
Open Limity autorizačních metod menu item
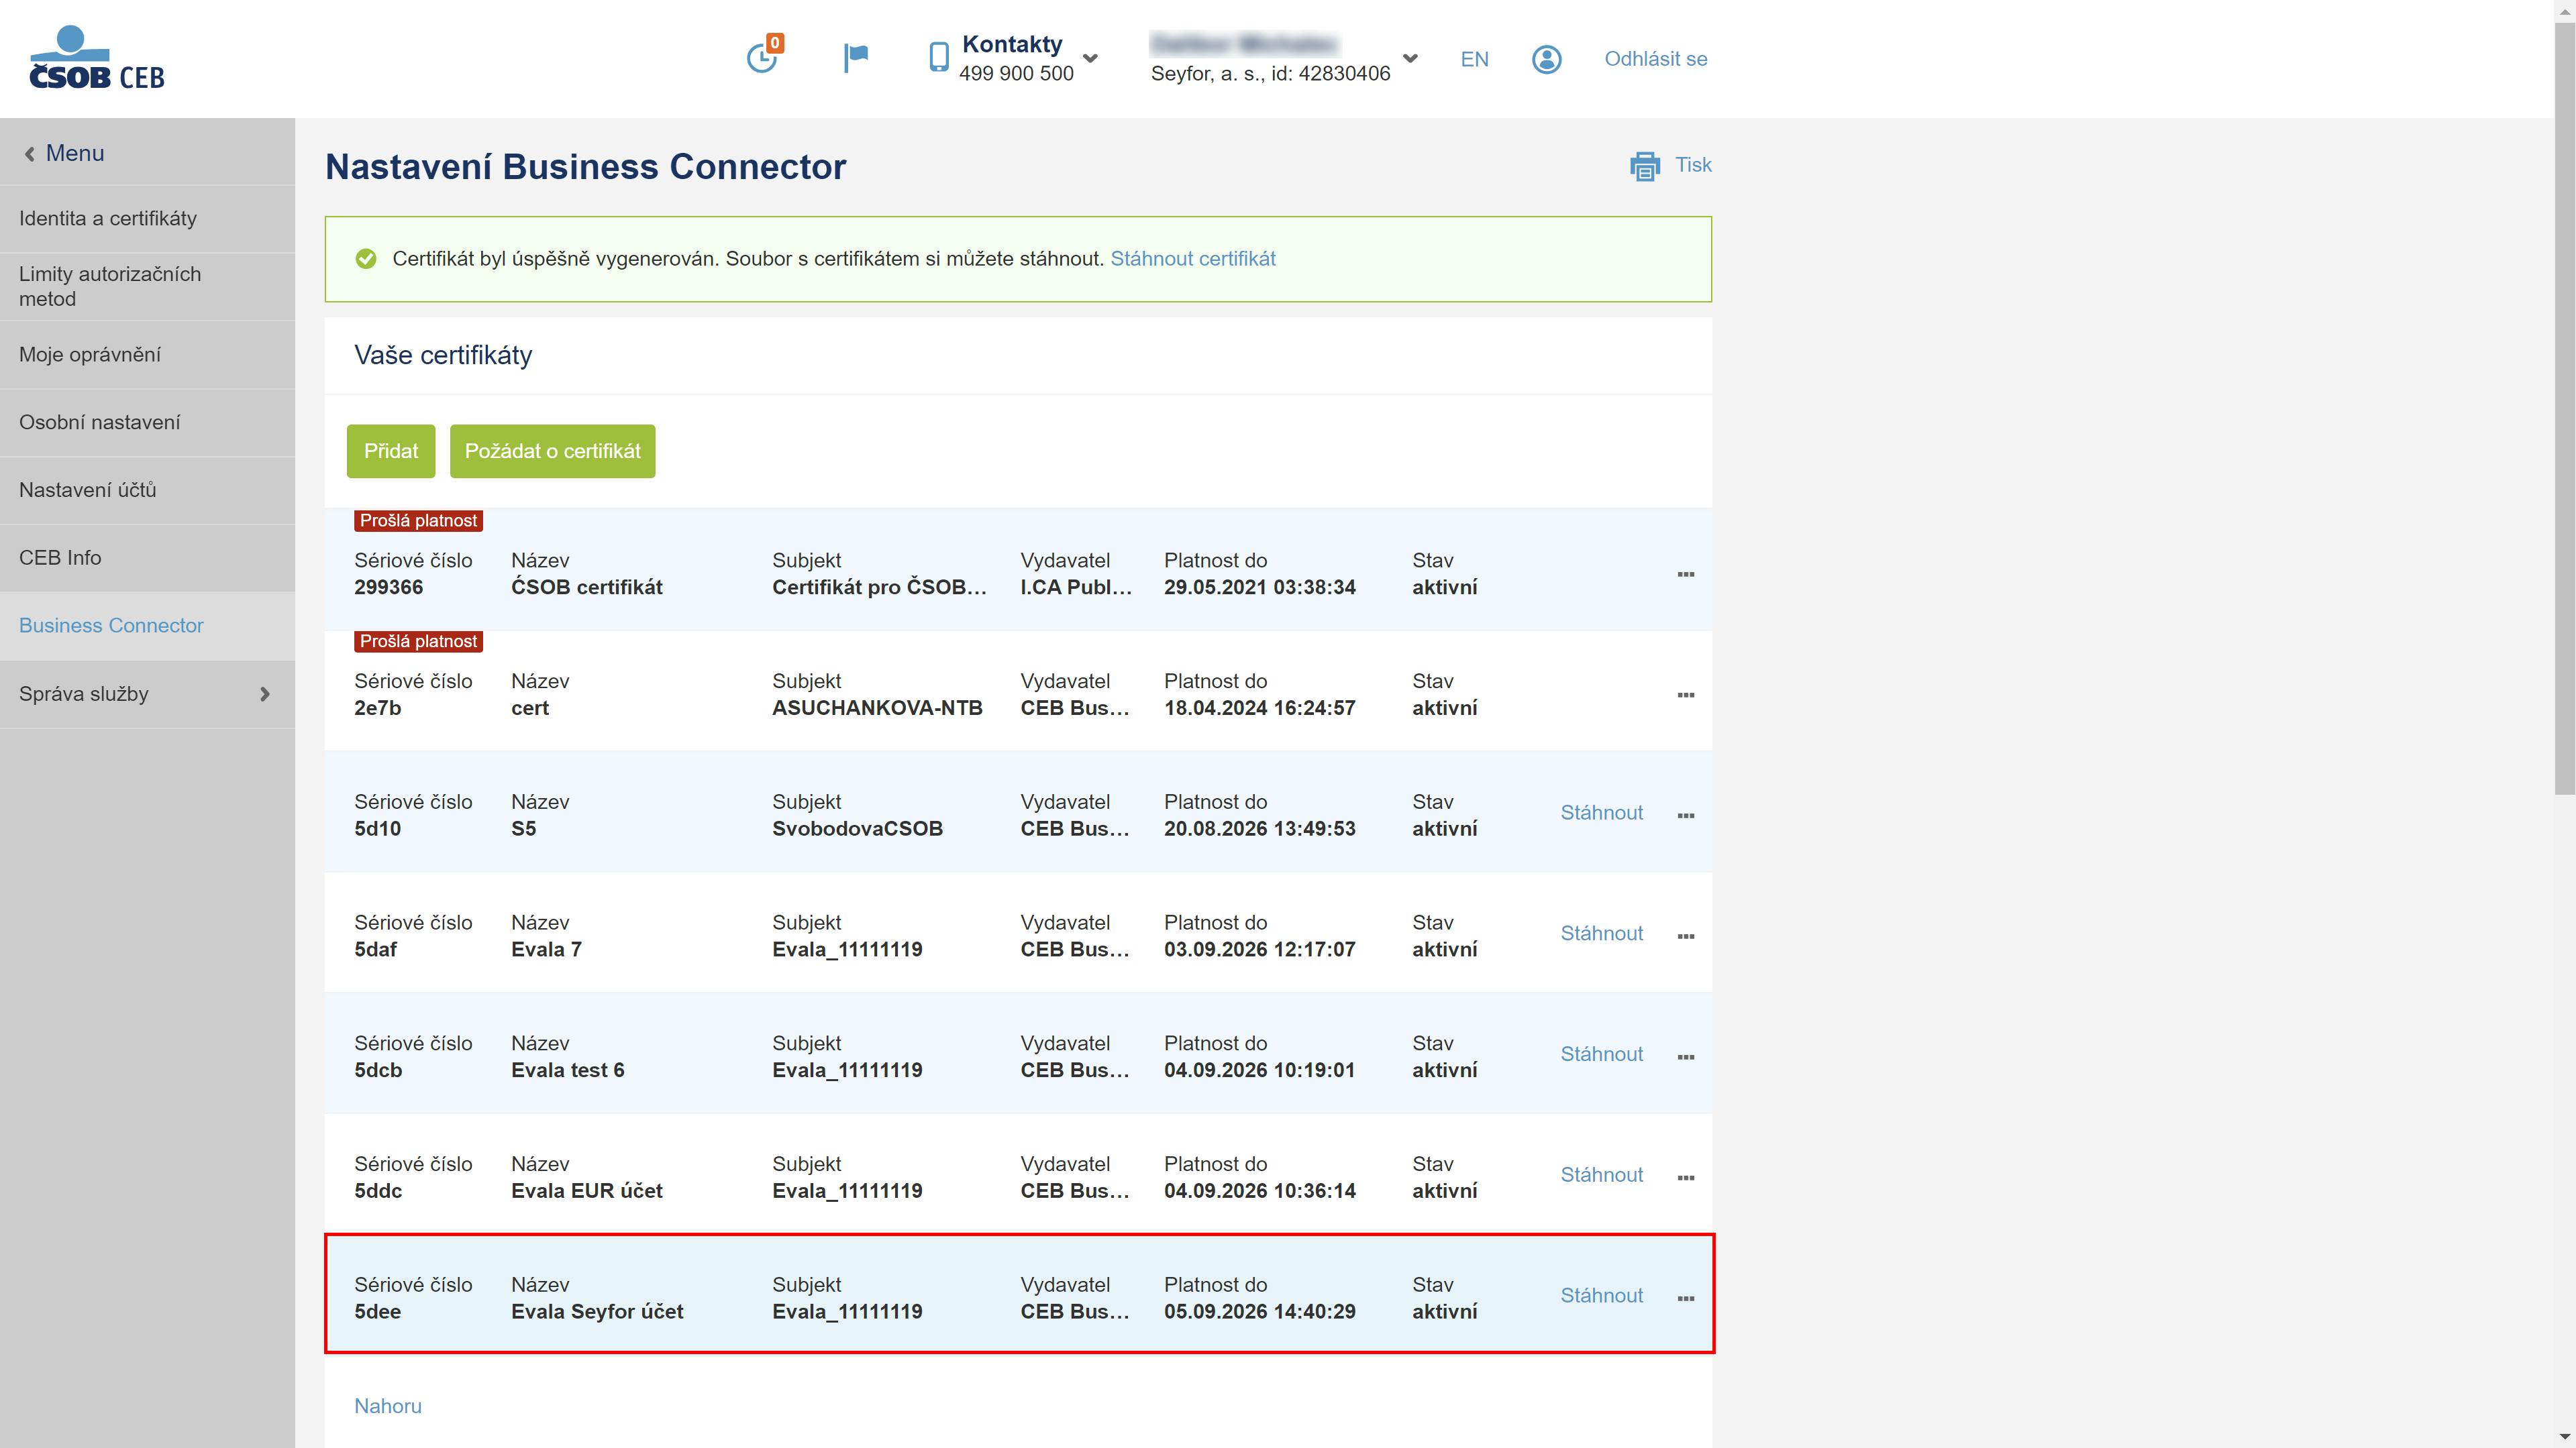click(x=148, y=287)
